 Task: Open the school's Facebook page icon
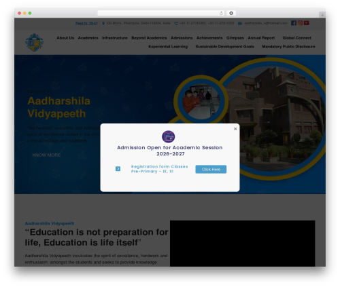294,23
